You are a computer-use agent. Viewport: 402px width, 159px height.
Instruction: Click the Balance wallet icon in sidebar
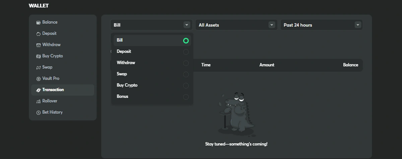[x=39, y=22]
